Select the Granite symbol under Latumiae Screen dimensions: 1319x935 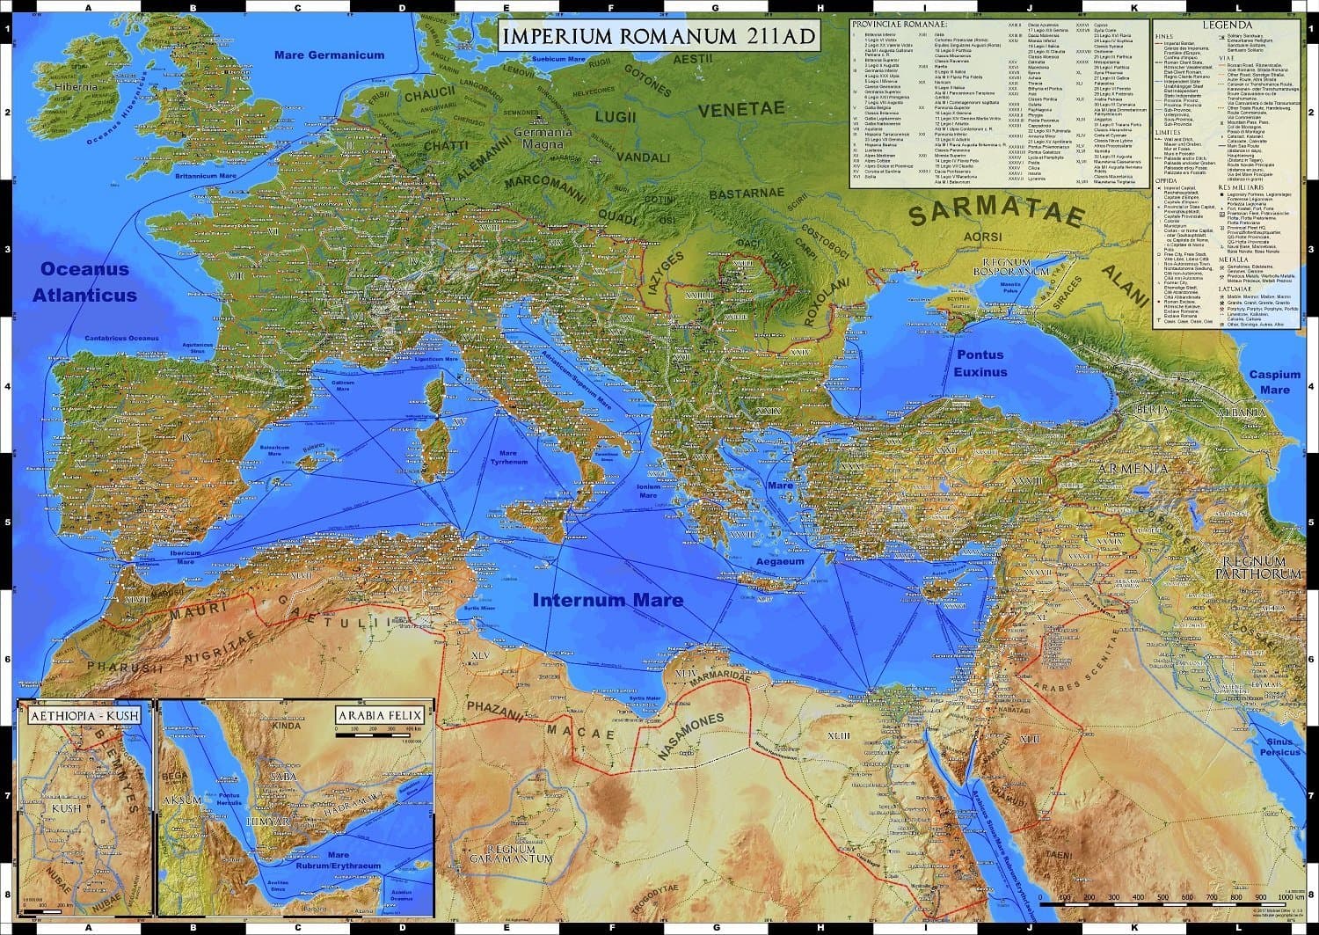1221,303
